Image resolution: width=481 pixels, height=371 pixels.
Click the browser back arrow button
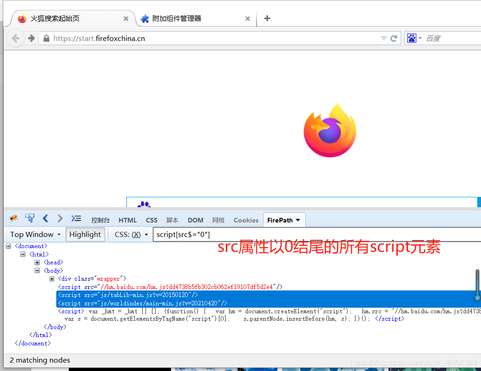tap(15, 39)
